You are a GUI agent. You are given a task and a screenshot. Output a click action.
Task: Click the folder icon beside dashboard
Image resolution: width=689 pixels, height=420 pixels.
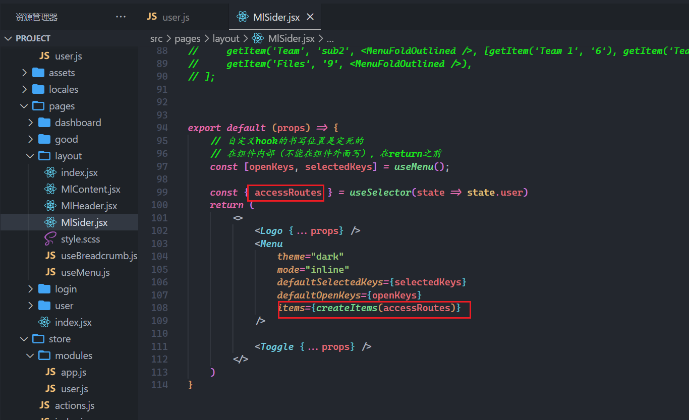coord(44,123)
